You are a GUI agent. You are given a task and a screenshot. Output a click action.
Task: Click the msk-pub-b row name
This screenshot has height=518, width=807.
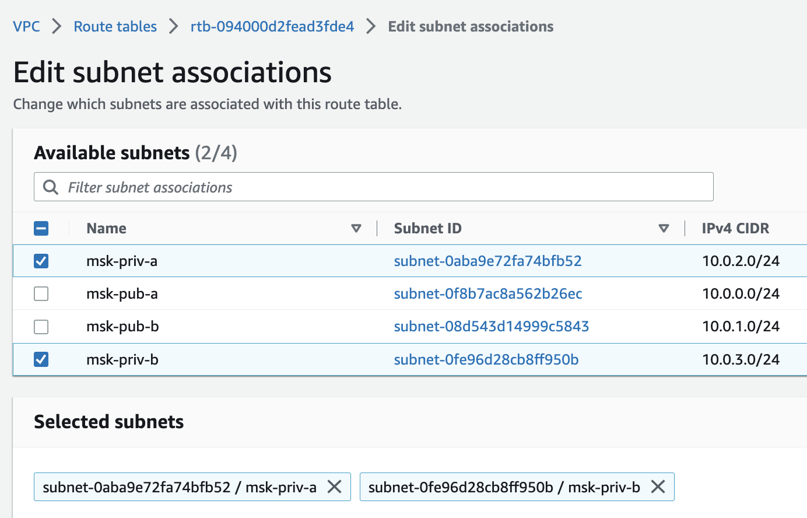122,327
